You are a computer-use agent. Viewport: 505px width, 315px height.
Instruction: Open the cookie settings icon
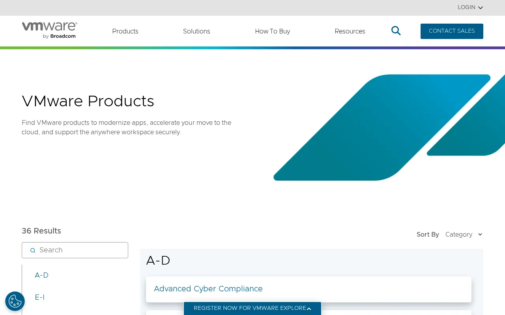[x=15, y=301]
